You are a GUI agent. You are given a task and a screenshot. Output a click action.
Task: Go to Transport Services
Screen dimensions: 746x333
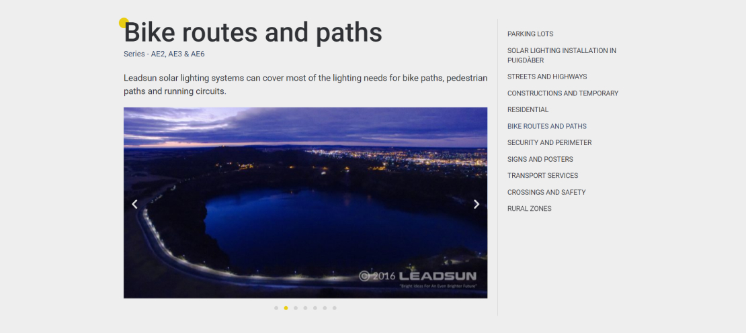pos(542,176)
